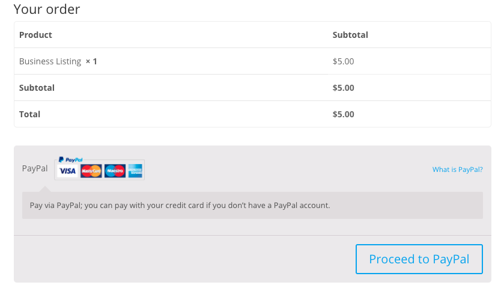This screenshot has height=291, width=504.
Task: Click the Your order heading
Action: pos(47,9)
